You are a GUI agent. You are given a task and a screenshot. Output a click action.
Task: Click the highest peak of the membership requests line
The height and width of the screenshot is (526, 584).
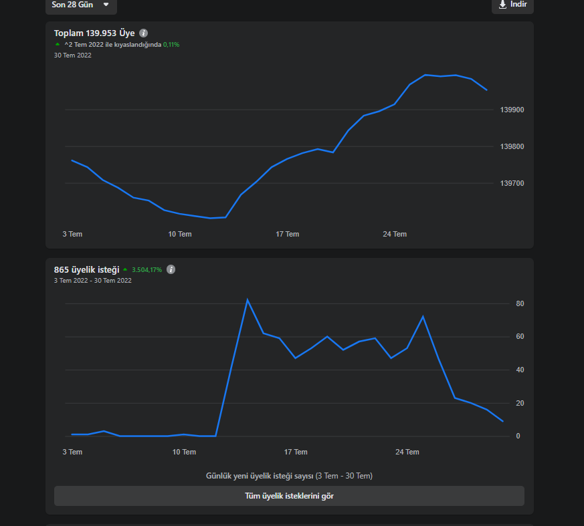point(248,300)
